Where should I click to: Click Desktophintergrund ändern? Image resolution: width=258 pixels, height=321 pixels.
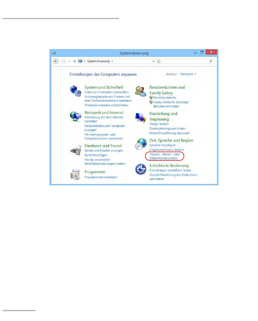(x=168, y=129)
